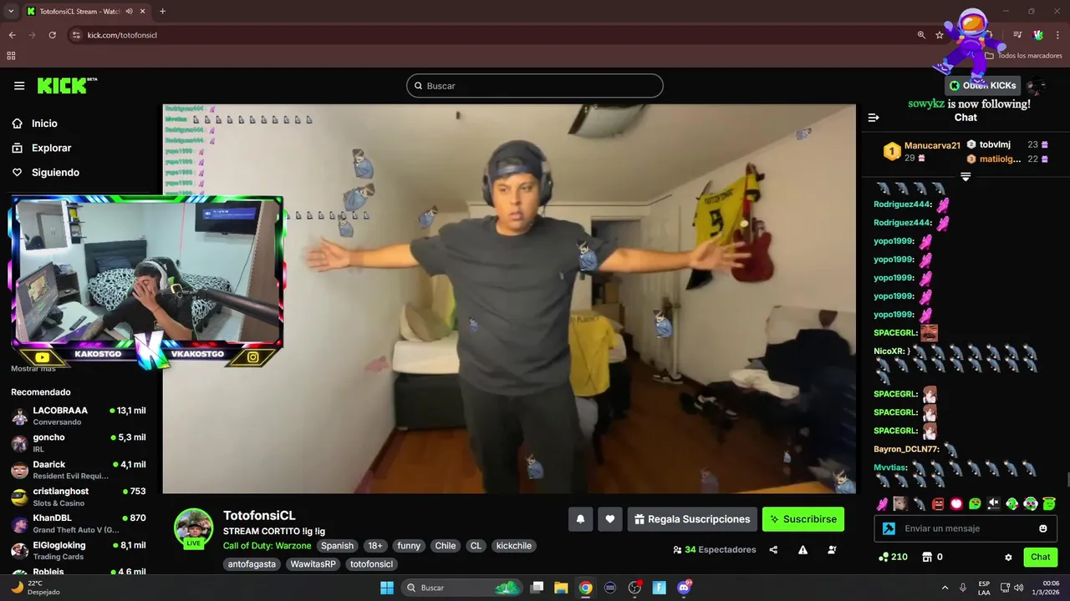Screen dimensions: 1070x601
Task: Open Todos los marcadores folder
Action: tap(1023, 56)
